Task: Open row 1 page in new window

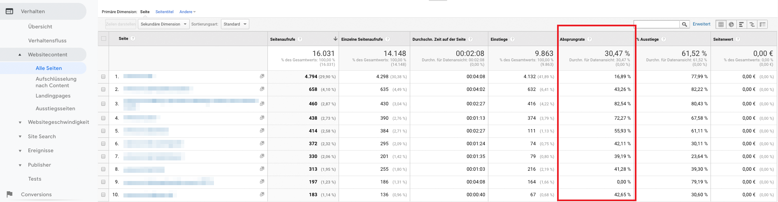Action: (x=262, y=76)
